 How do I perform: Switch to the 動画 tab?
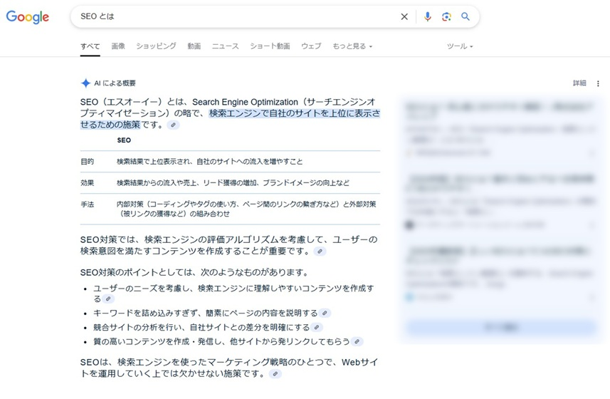[x=194, y=46]
